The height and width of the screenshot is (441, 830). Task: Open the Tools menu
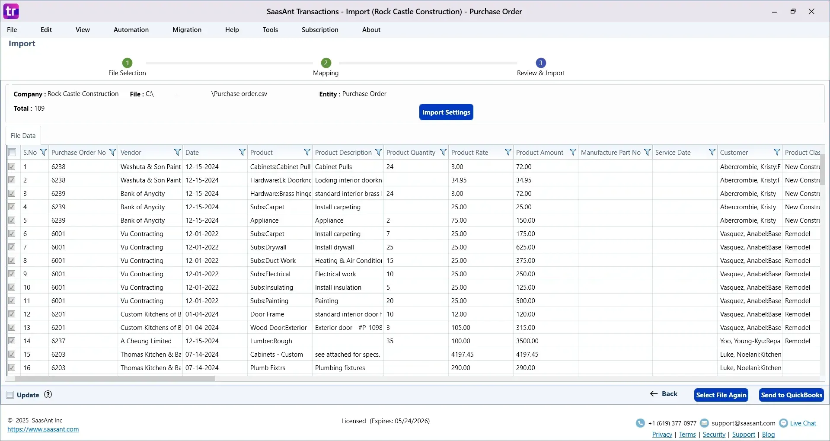270,30
